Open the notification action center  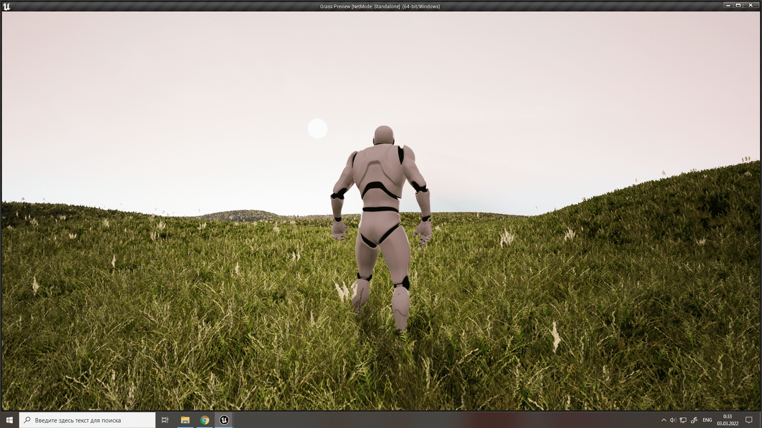pos(749,420)
